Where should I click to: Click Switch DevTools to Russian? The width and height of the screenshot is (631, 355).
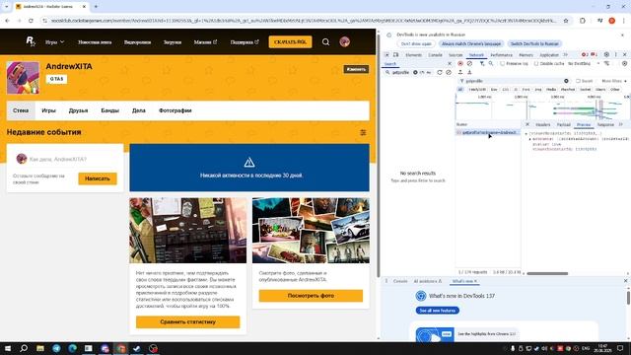(x=534, y=43)
